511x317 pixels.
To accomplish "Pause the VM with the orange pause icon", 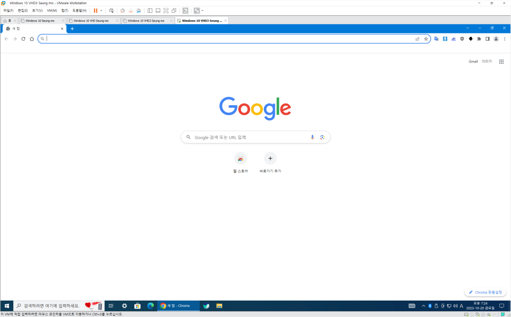I will pyautogui.click(x=96, y=11).
